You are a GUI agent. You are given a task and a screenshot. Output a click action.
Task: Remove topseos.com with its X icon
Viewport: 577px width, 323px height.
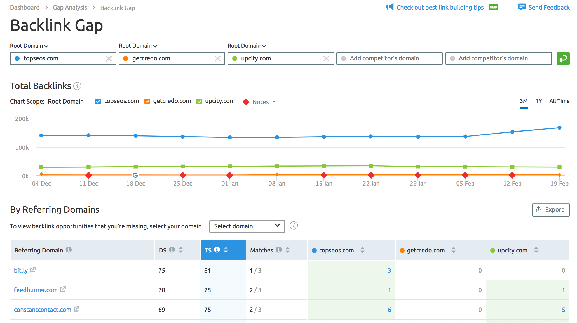click(109, 58)
